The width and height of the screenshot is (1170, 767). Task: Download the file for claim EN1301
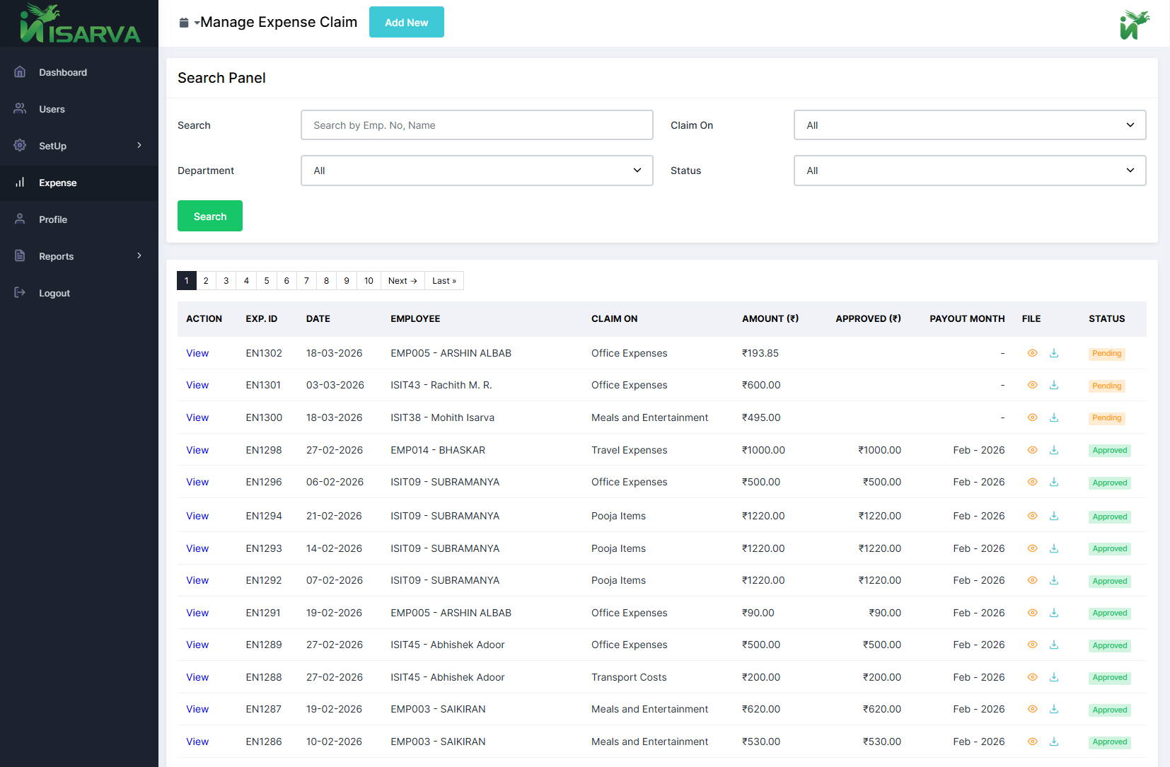tap(1054, 385)
